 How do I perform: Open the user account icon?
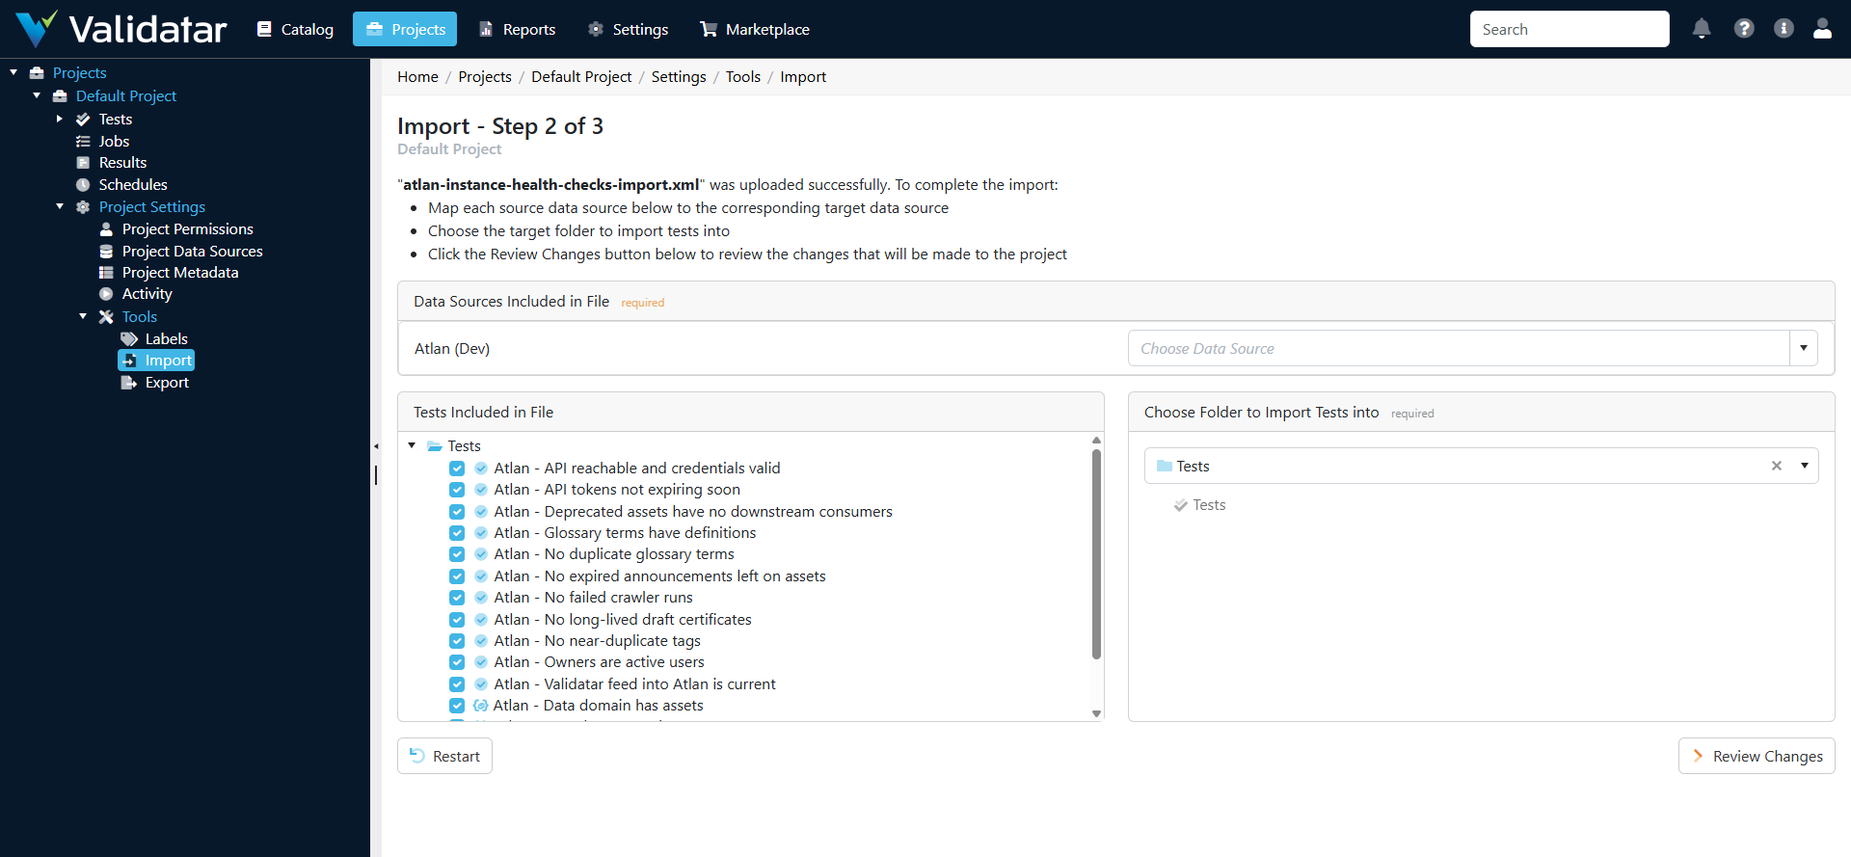1822,29
